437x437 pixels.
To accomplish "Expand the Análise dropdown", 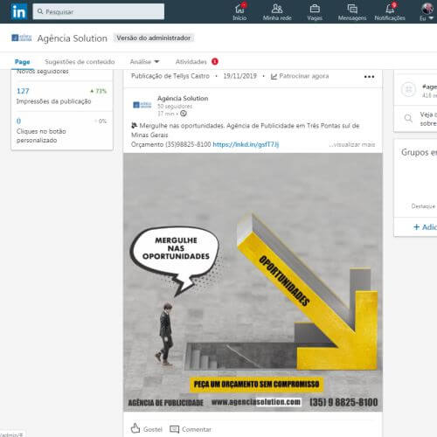I will pos(144,62).
